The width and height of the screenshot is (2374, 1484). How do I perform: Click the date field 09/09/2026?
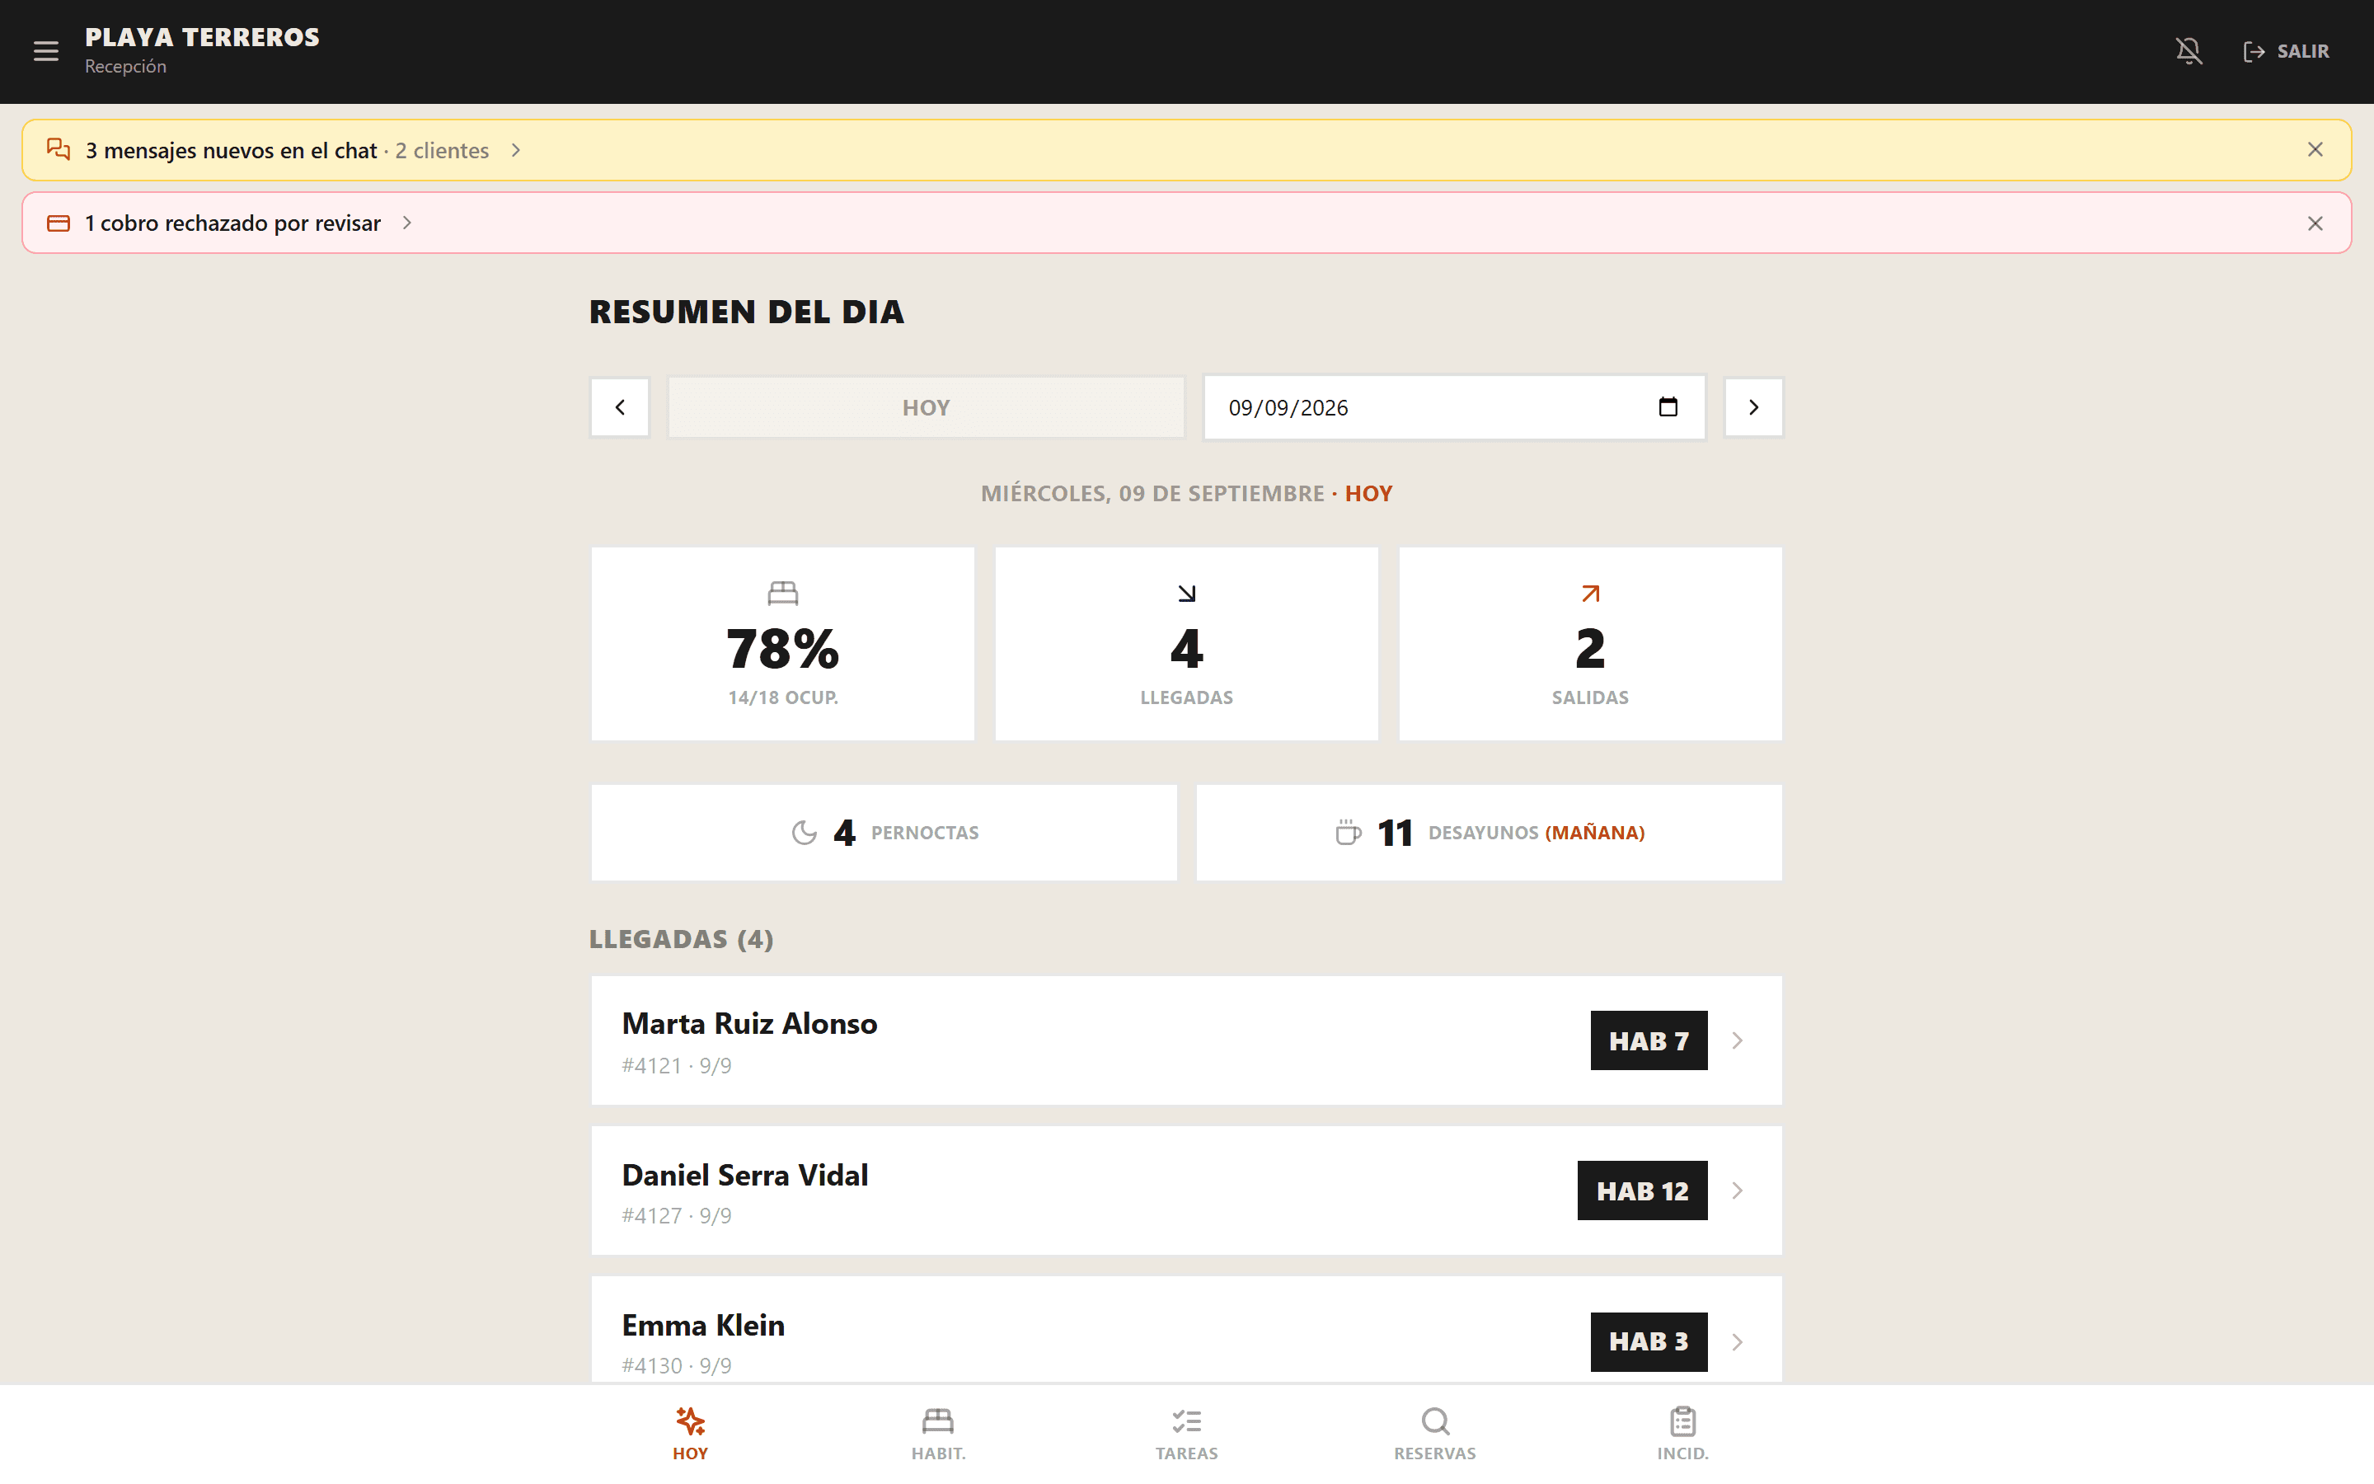pyautogui.click(x=1455, y=407)
